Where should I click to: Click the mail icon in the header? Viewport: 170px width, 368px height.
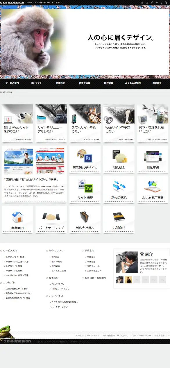coord(157,2)
